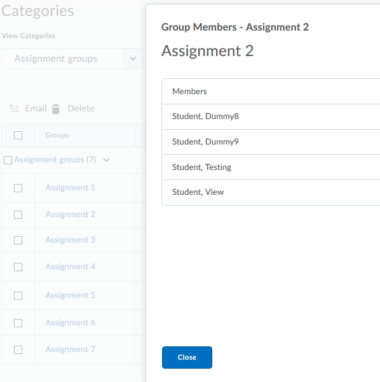Click the Members table header
The height and width of the screenshot is (382, 380).
tap(189, 91)
